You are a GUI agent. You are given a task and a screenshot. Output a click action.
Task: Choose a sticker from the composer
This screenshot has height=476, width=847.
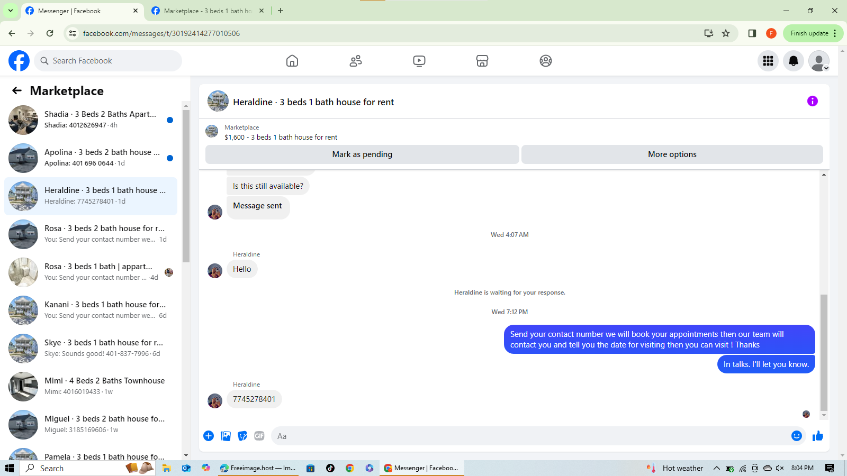(x=242, y=436)
